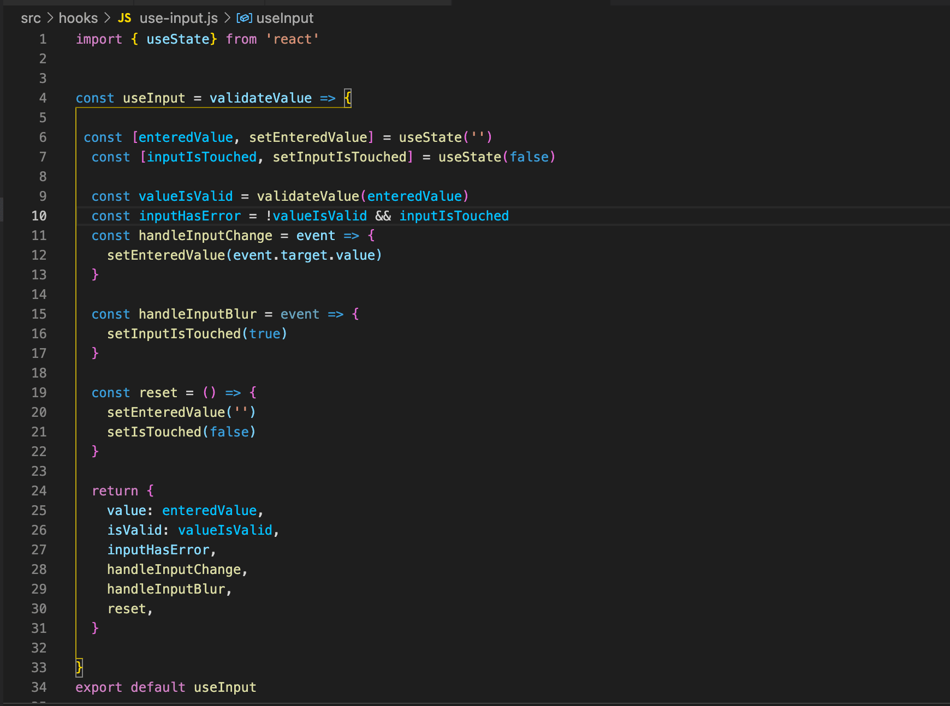Viewport: 950px width, 706px height.
Task: Click 'reset,' on line 30
Action: point(130,609)
